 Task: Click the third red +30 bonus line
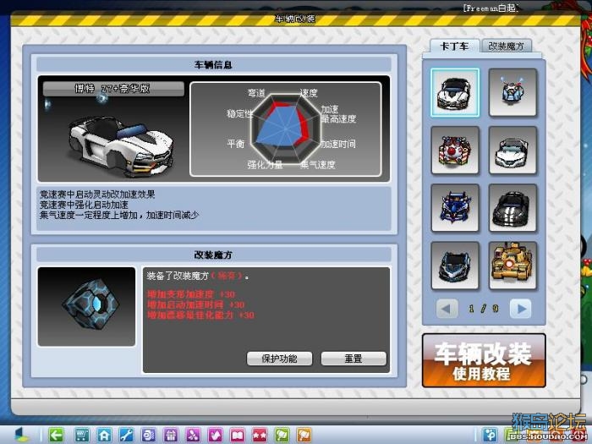click(x=200, y=315)
